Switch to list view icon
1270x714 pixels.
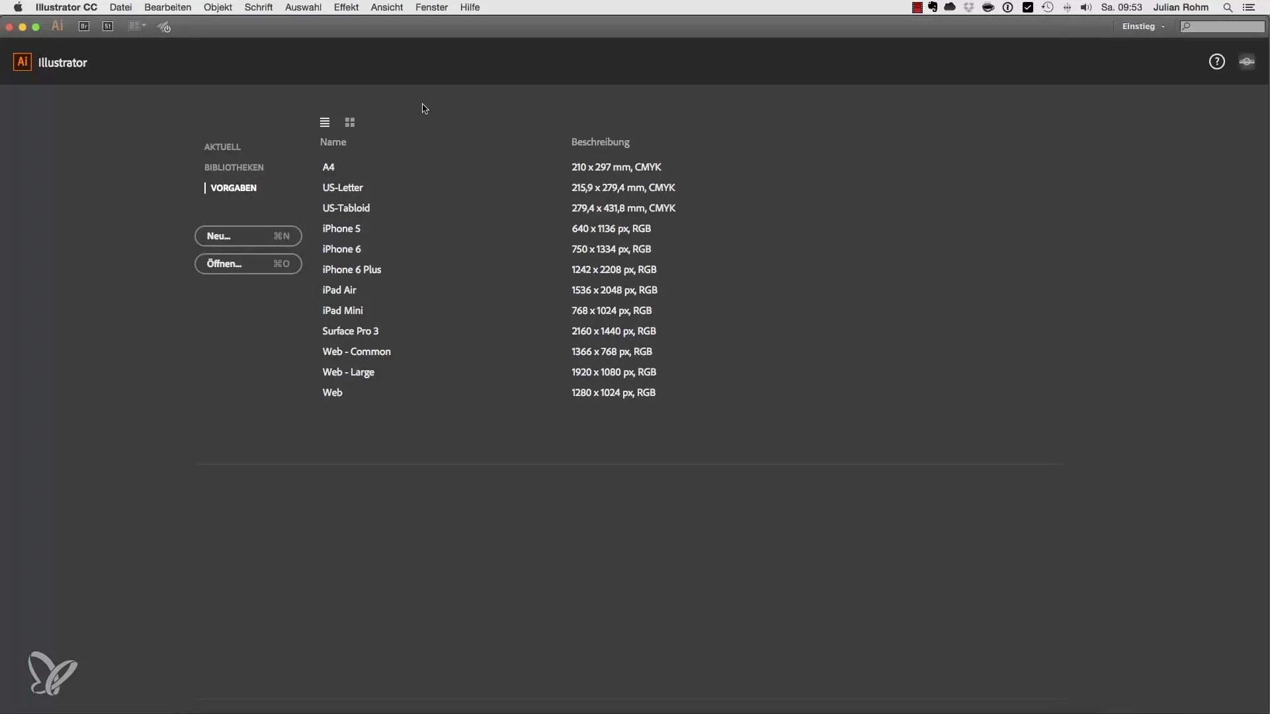coord(325,122)
